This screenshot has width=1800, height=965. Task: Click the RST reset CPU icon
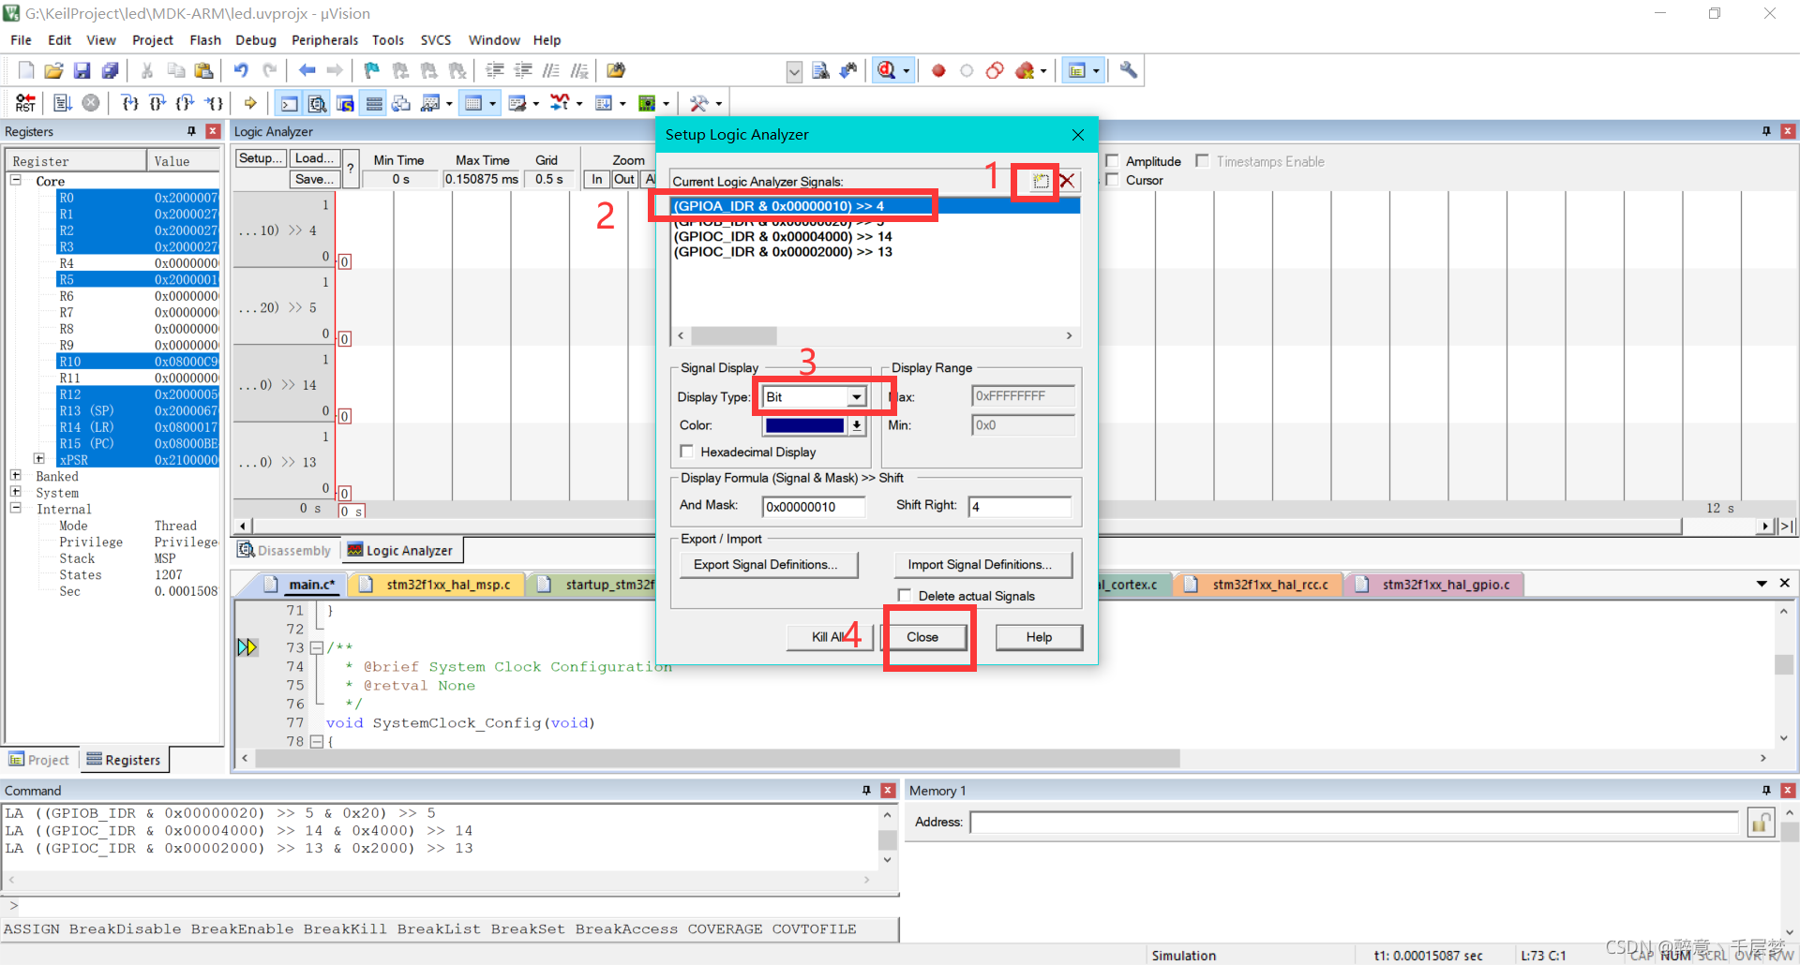pyautogui.click(x=25, y=103)
